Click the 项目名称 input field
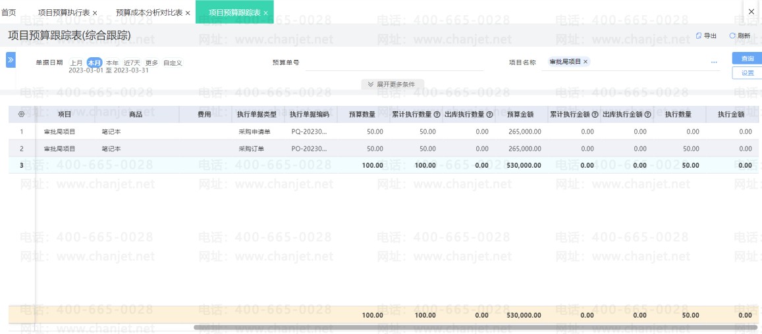This screenshot has height=334, width=762. [631, 62]
